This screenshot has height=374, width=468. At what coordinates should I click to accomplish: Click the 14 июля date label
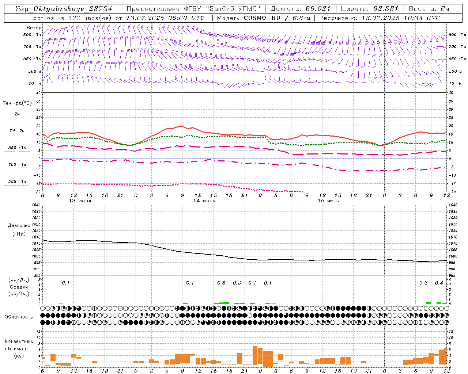point(204,201)
